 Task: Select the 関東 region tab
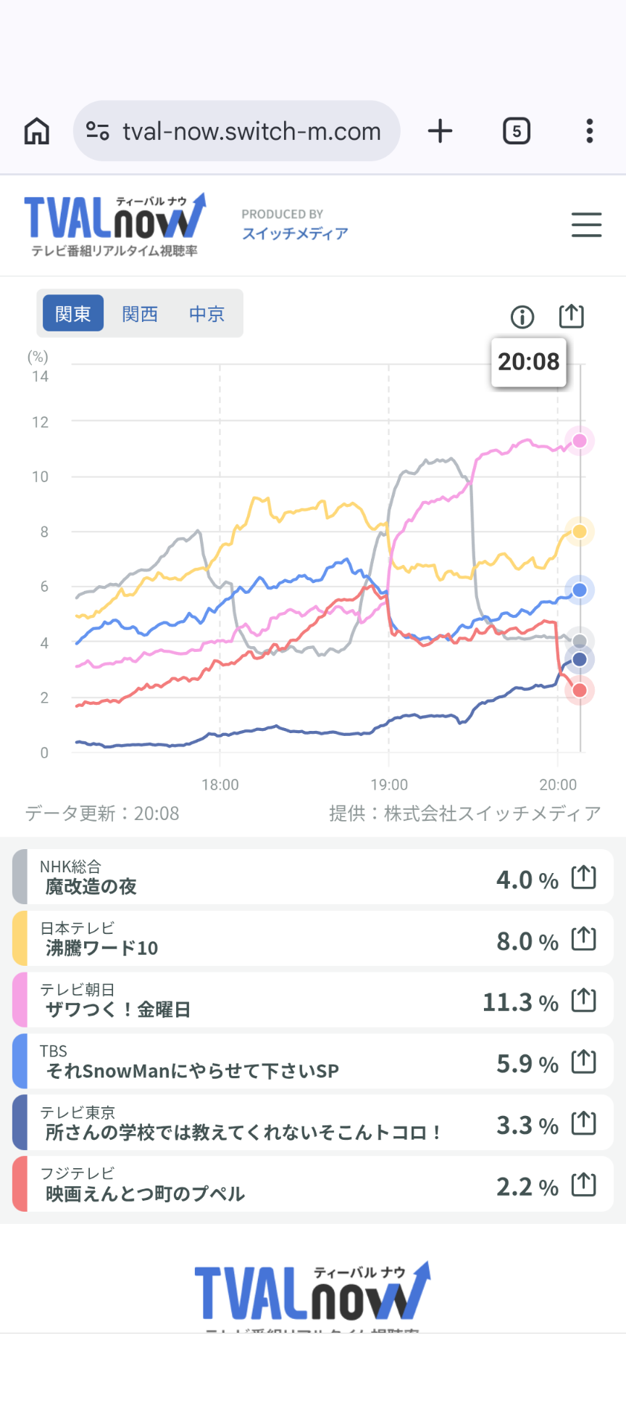[x=73, y=313]
